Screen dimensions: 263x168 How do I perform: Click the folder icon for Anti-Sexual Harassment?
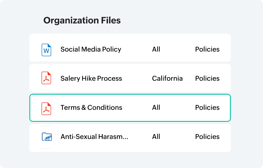47,137
